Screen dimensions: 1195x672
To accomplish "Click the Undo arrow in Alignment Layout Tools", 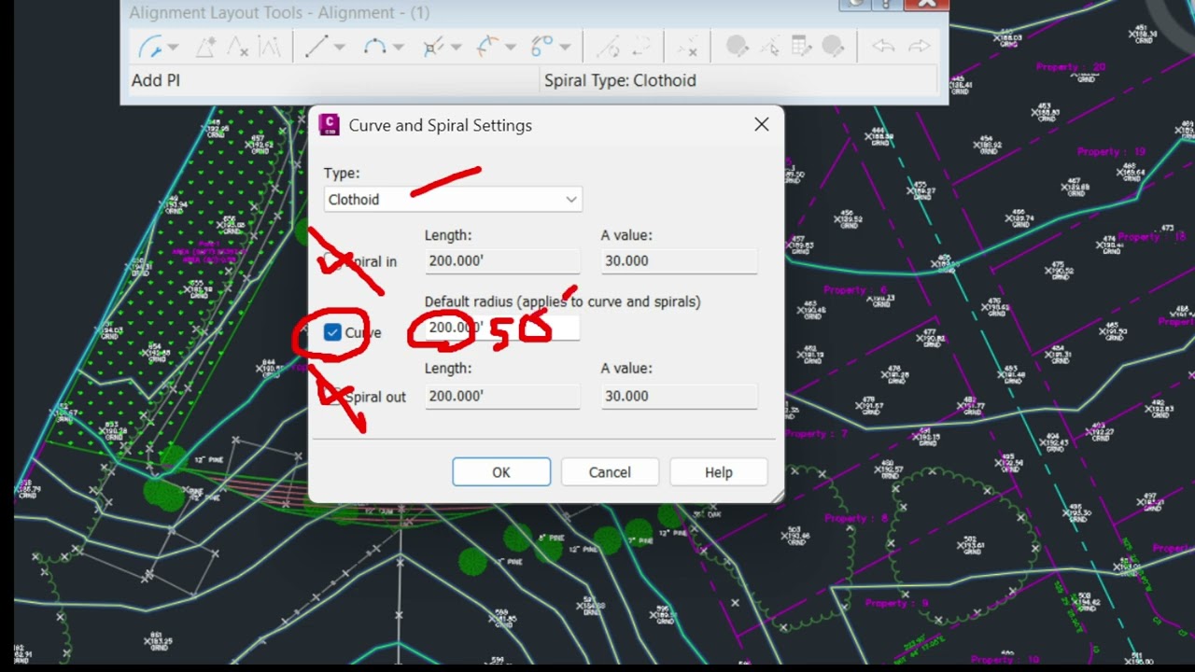I will (x=883, y=47).
